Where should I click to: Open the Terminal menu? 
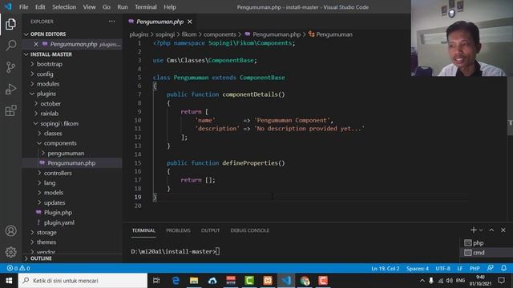point(146,7)
